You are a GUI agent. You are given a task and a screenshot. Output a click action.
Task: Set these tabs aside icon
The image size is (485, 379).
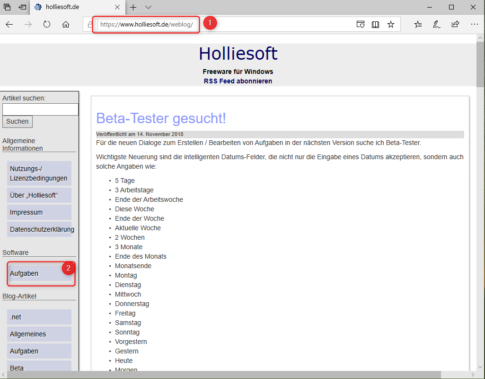point(22,7)
